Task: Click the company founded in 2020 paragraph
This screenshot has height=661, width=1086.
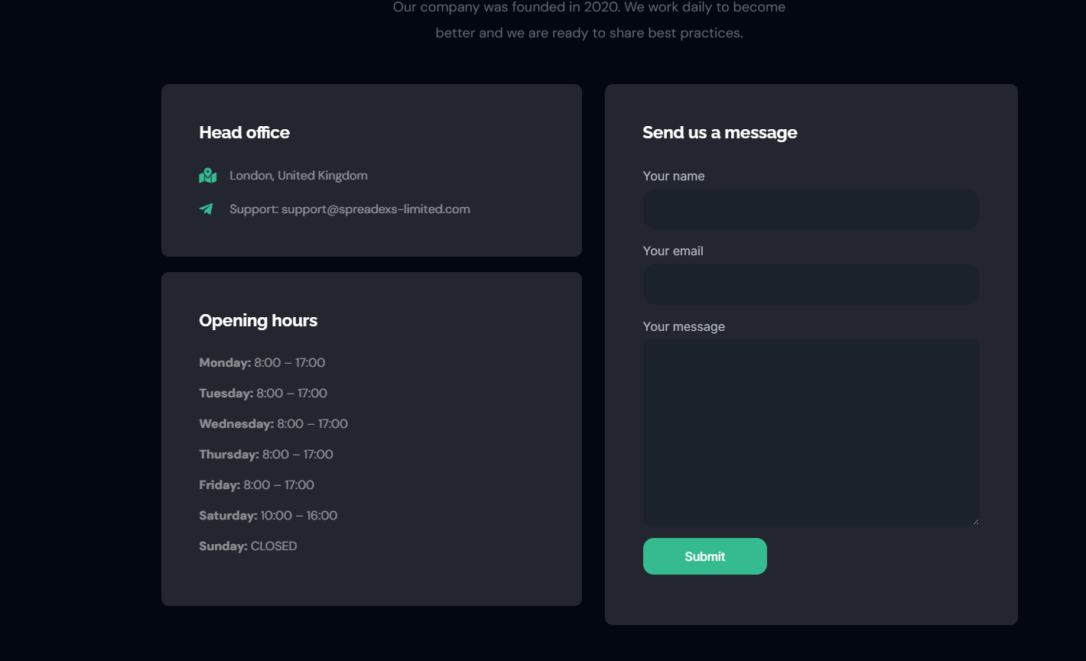Action: tap(589, 20)
